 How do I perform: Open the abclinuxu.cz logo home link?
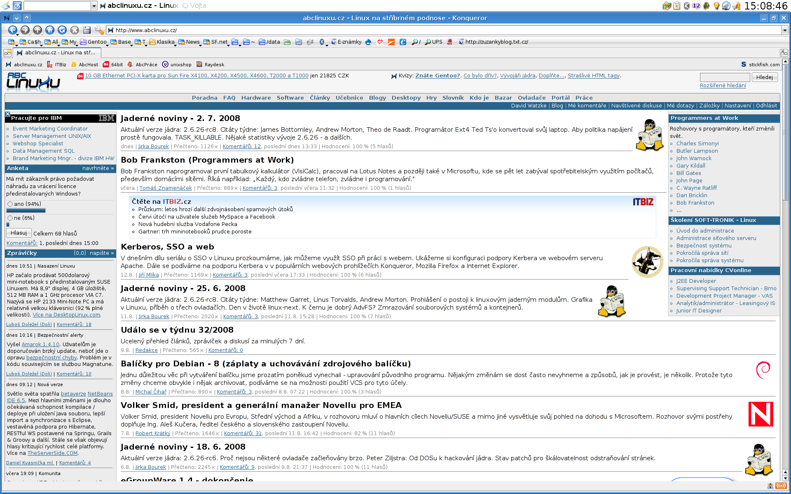coord(33,81)
